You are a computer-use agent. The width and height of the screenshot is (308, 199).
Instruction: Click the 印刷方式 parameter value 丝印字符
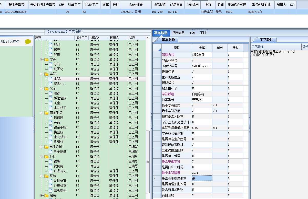click(202, 55)
